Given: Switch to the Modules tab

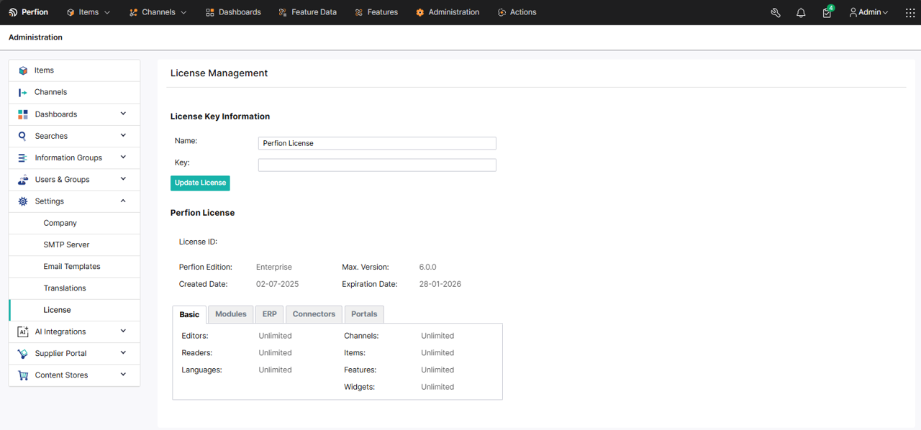Looking at the screenshot, I should 231,314.
